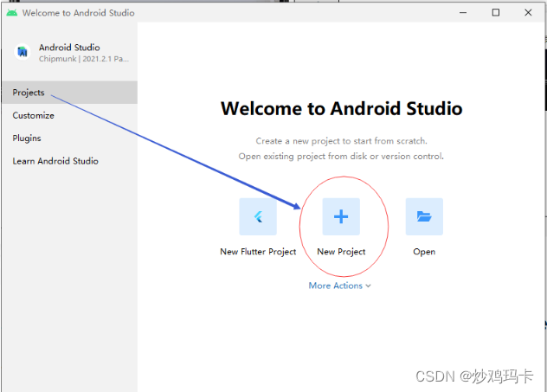Click the New Flutter Project icon
This screenshot has width=547, height=392.
258,216
